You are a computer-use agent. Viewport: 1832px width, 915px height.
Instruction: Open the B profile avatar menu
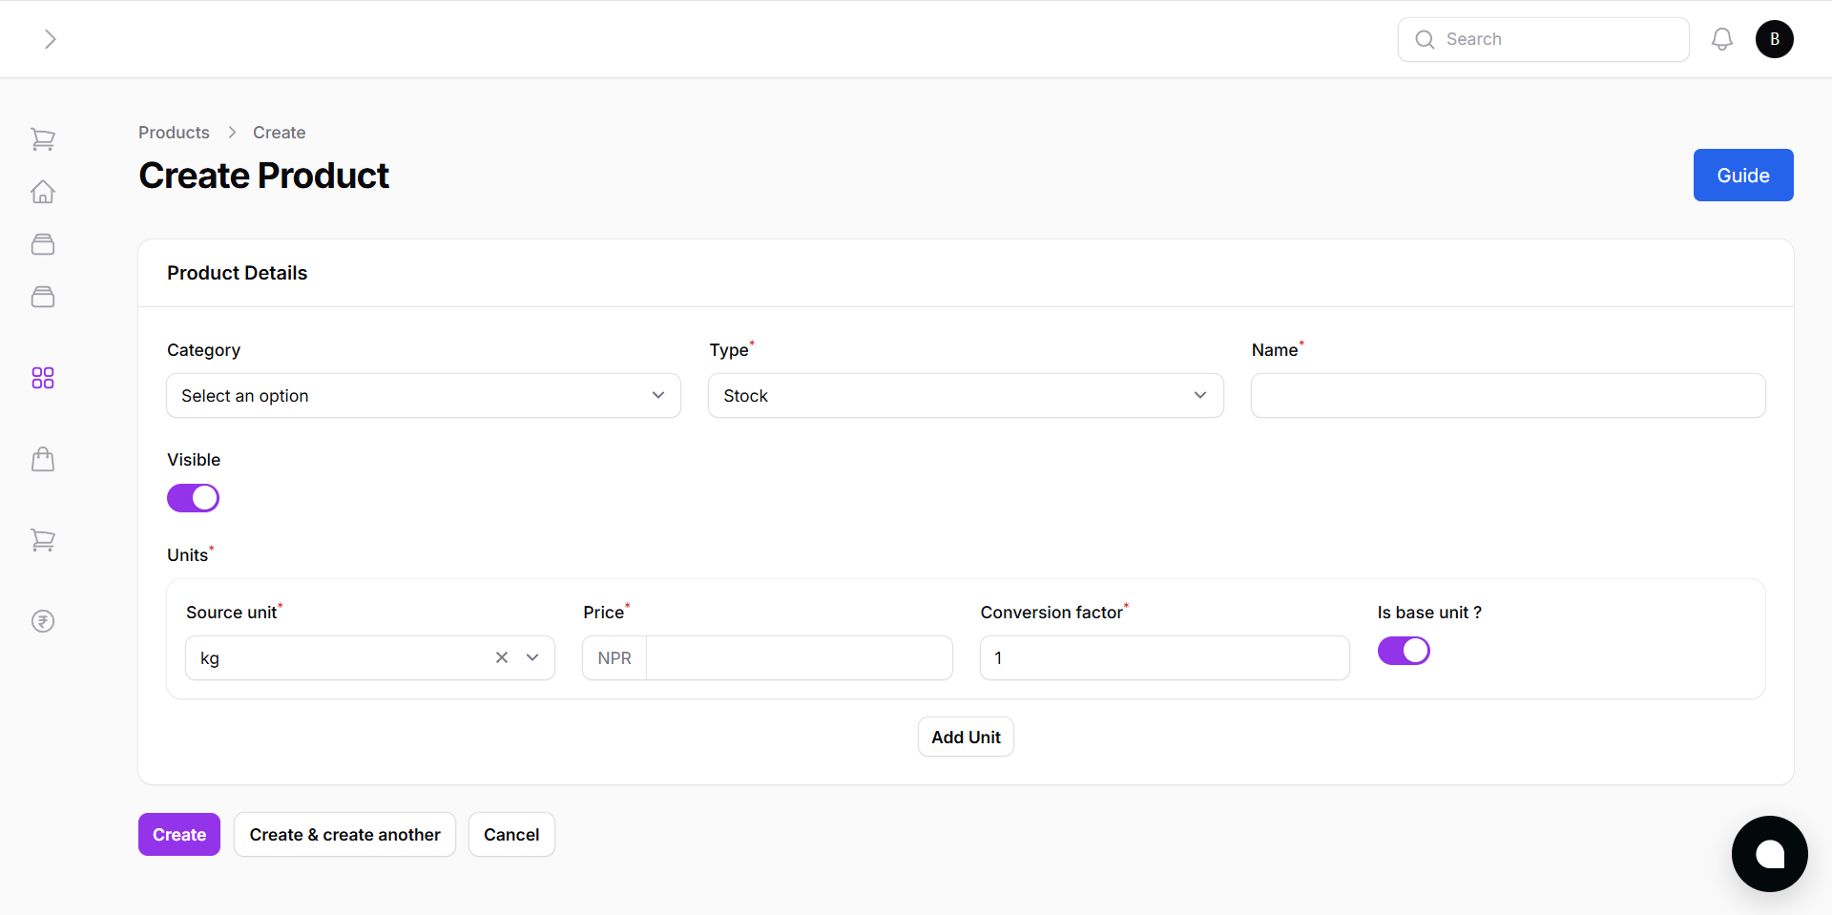pyautogui.click(x=1775, y=39)
